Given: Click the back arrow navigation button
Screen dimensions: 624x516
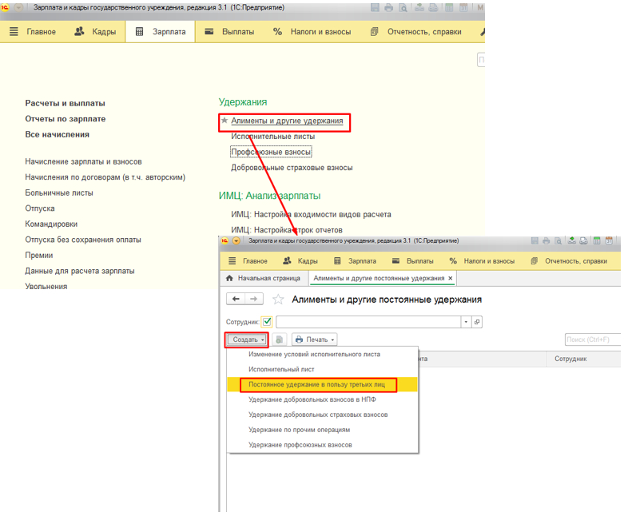Looking at the screenshot, I should coord(235,299).
